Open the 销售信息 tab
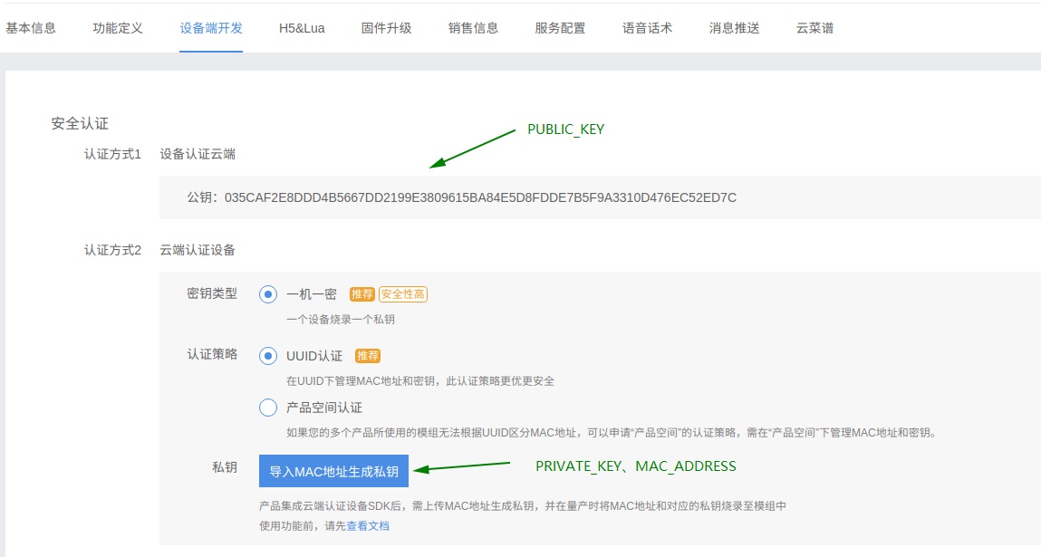Viewport: 1041px width, 557px height. click(x=473, y=28)
